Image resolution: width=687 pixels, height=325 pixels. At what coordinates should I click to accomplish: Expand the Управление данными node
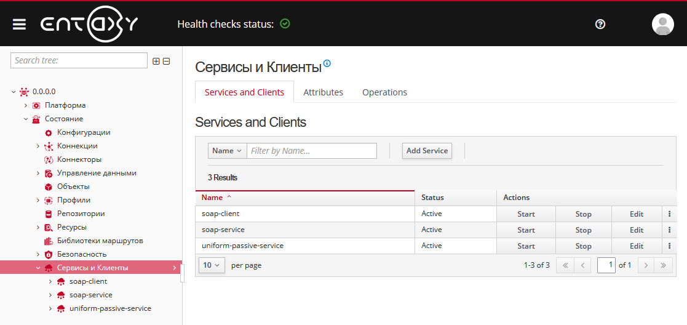38,173
